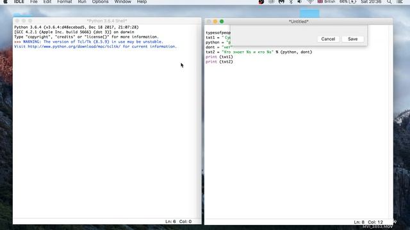The width and height of the screenshot is (410, 230).
Task: Click the print (txt2) line
Action: [219, 62]
